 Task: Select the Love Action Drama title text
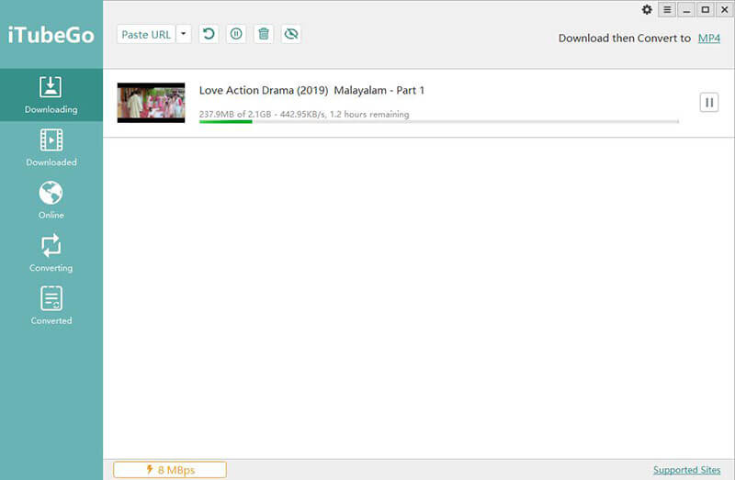[311, 90]
